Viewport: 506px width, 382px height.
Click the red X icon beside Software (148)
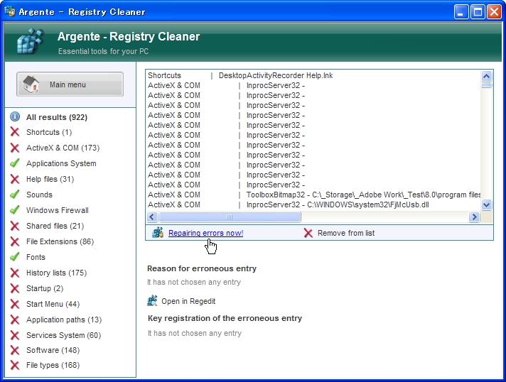click(15, 350)
